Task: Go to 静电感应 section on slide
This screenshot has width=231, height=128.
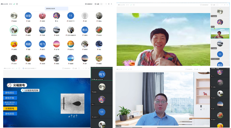Action: tap(10, 93)
